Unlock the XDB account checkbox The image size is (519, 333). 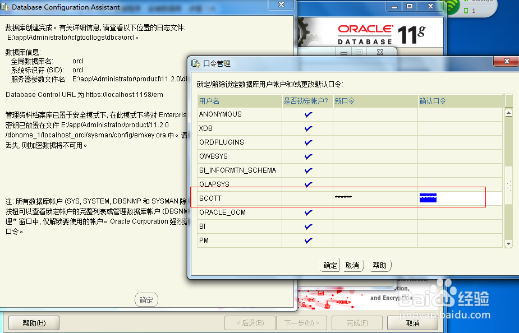(307, 128)
